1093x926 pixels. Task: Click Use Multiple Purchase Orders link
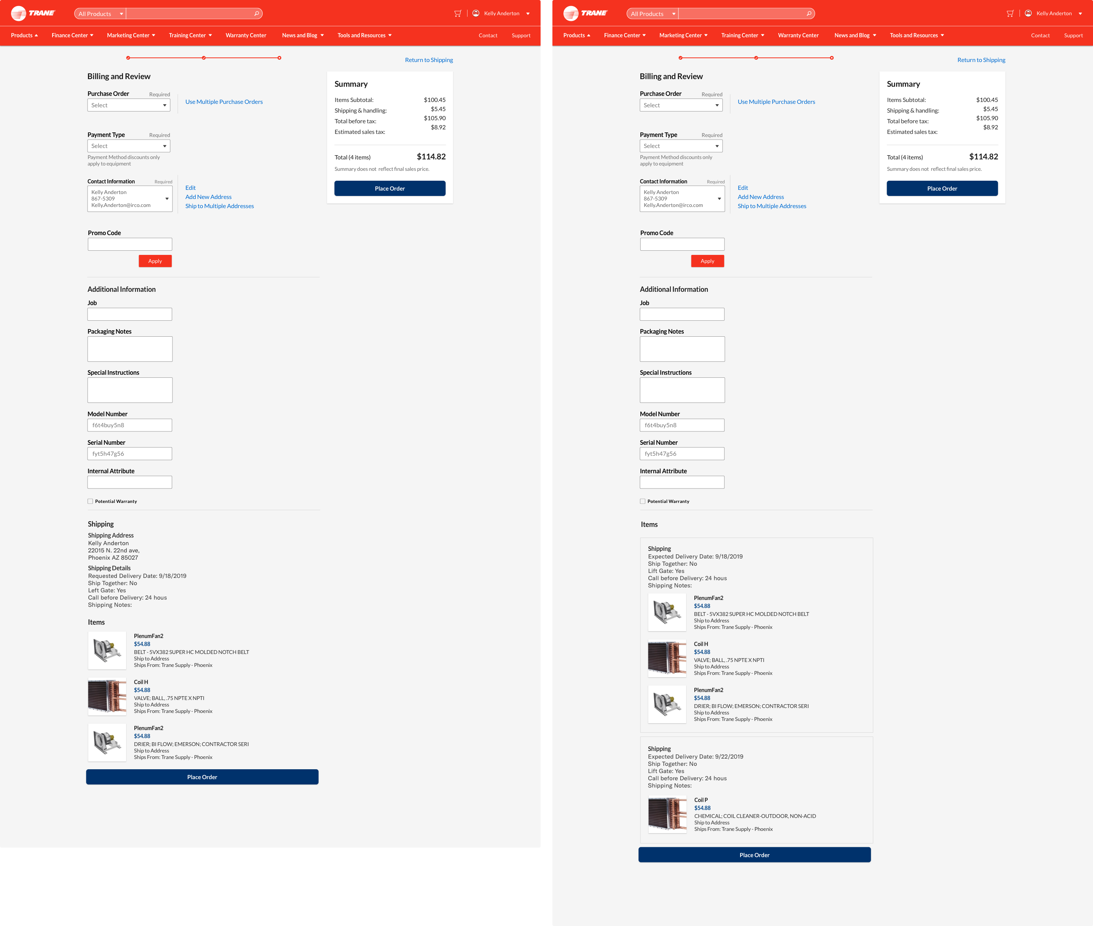(x=224, y=101)
